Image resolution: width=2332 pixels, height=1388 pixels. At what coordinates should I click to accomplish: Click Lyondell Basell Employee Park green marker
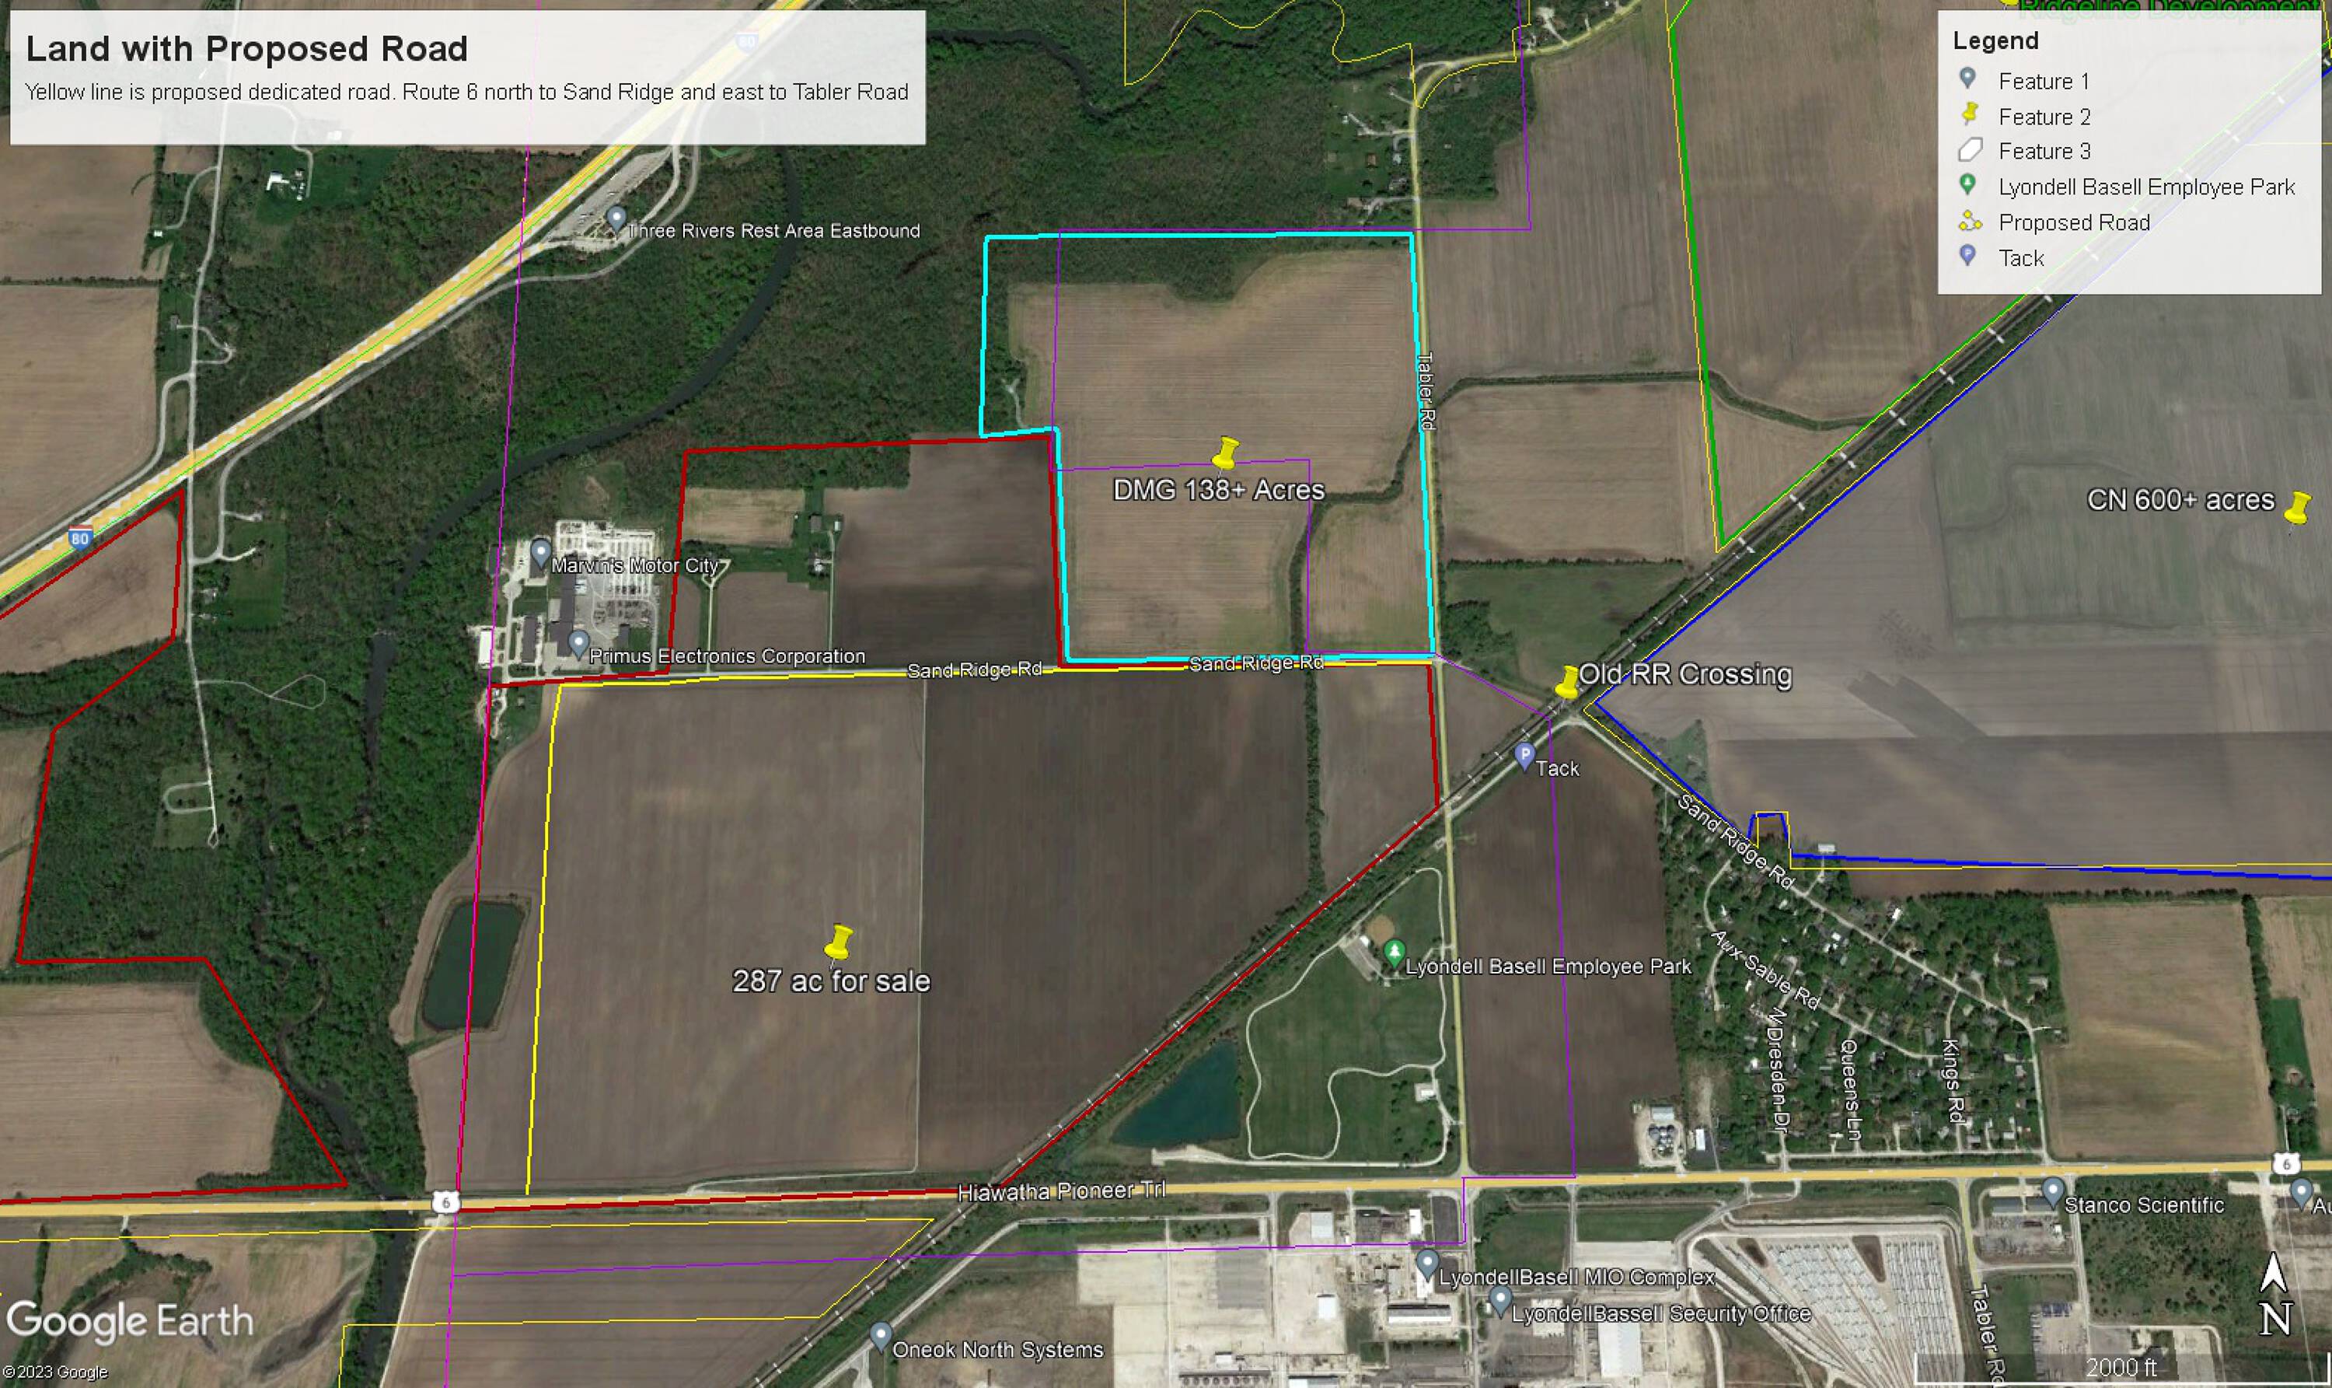pos(1393,953)
